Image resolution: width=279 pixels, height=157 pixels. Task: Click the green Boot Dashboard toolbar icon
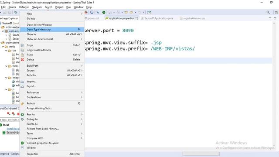tap(104, 12)
